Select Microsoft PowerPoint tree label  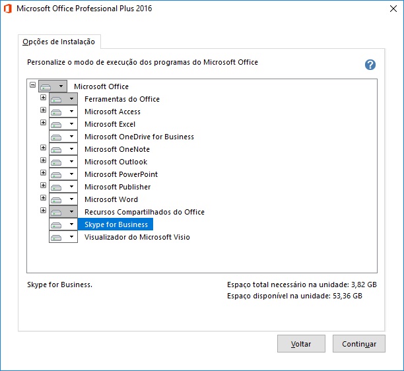(x=121, y=174)
